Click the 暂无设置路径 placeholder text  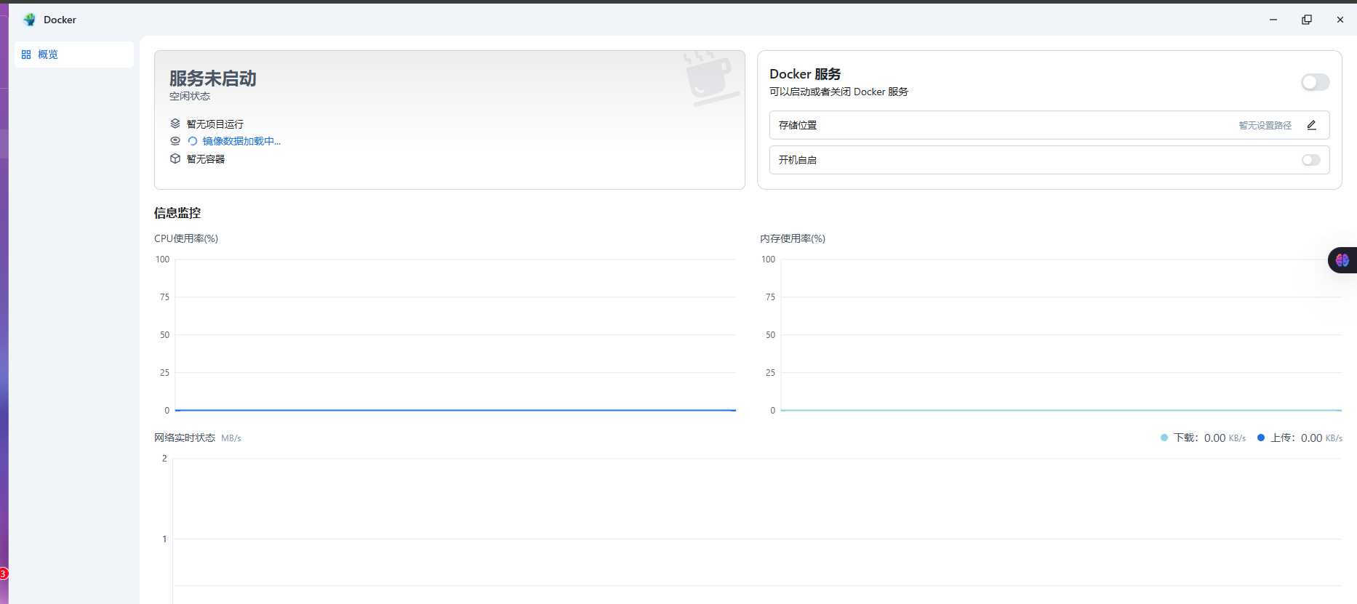click(1265, 125)
